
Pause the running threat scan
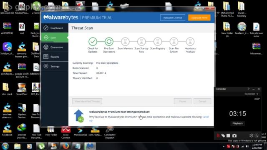pyautogui.click(x=183, y=101)
